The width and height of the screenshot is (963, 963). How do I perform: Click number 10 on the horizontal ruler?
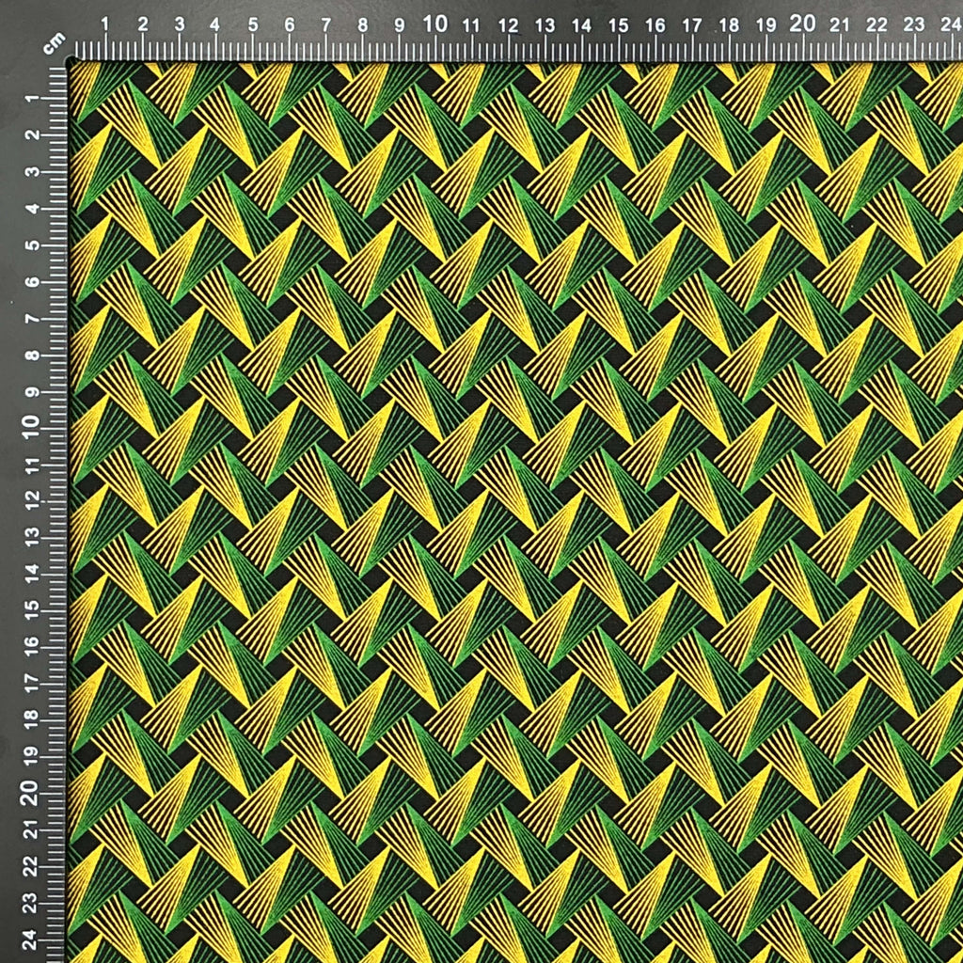coord(434,24)
